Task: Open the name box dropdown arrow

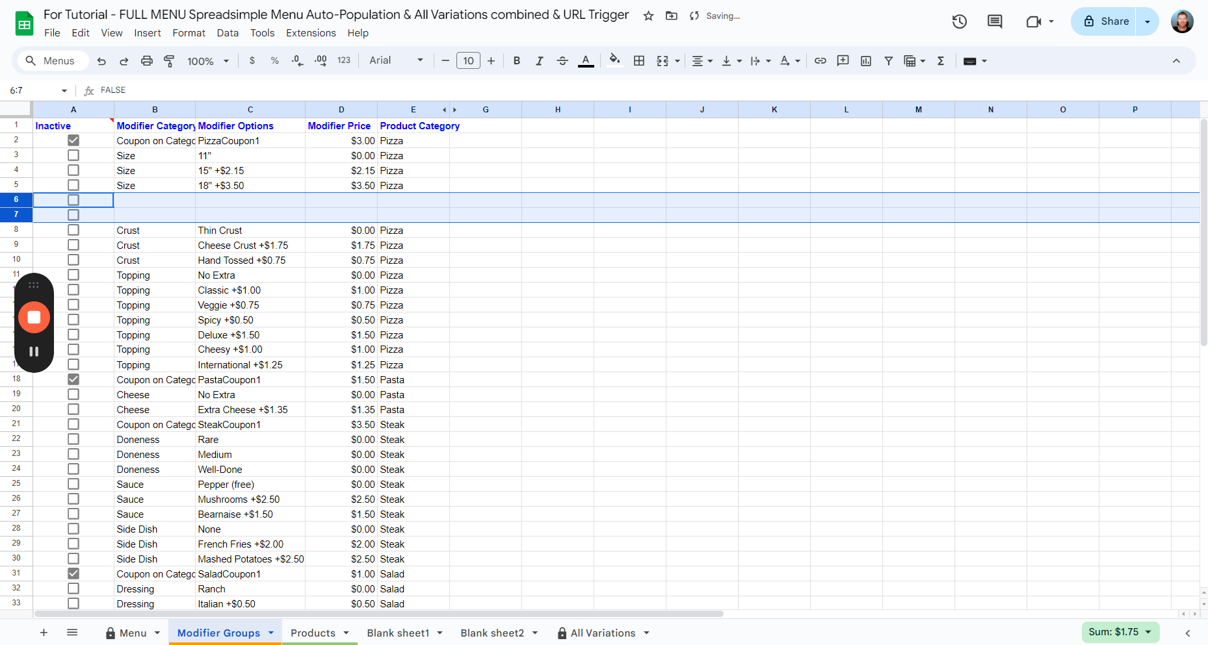Action: click(64, 91)
